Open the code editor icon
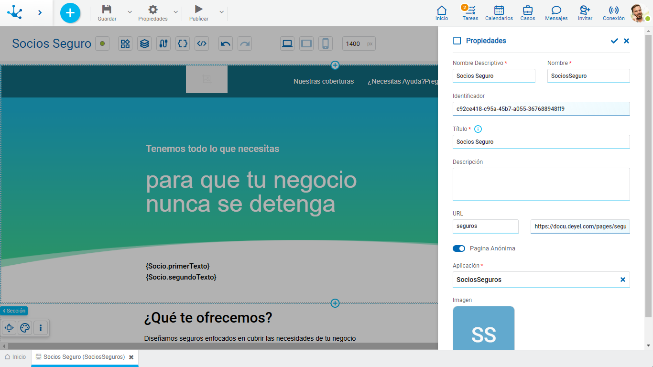 click(202, 43)
